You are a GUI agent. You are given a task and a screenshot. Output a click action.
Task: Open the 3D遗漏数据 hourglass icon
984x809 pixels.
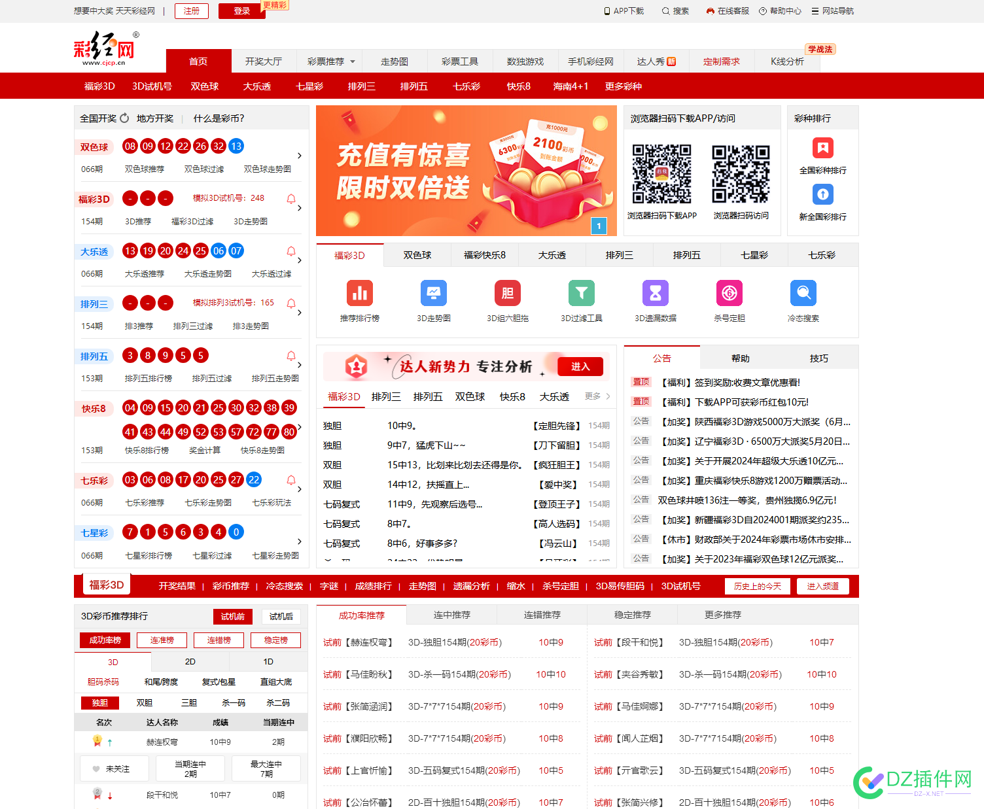coord(656,293)
